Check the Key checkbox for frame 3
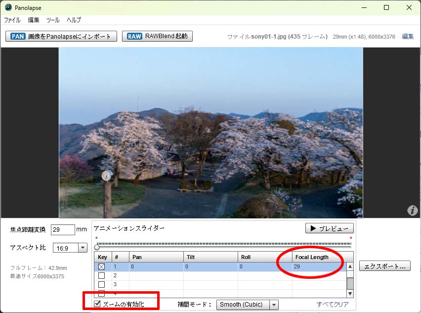 coord(102,284)
